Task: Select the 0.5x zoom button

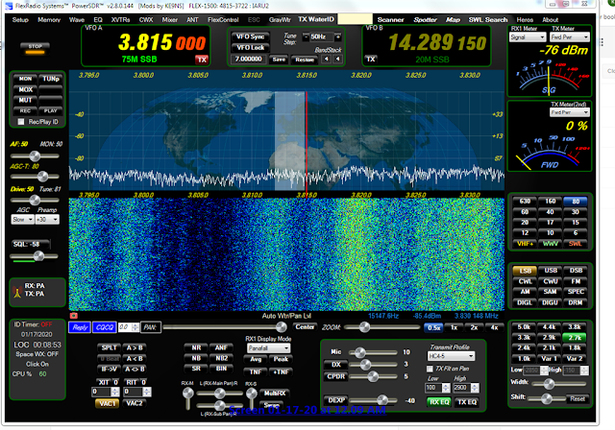Action: coord(433,327)
